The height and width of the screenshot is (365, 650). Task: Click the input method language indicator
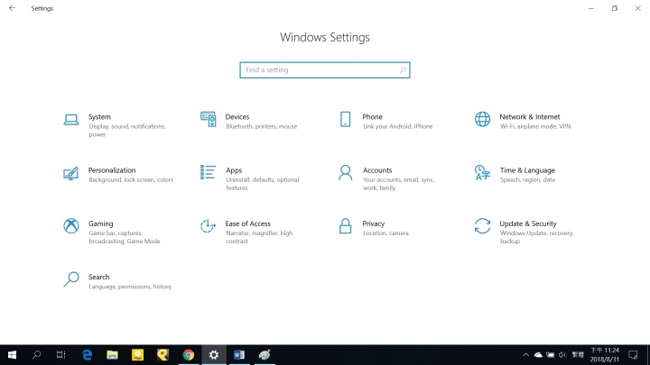click(x=578, y=355)
